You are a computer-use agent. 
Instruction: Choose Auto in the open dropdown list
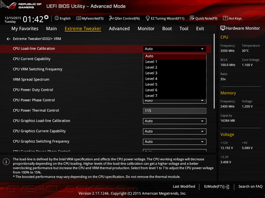click(x=174, y=56)
